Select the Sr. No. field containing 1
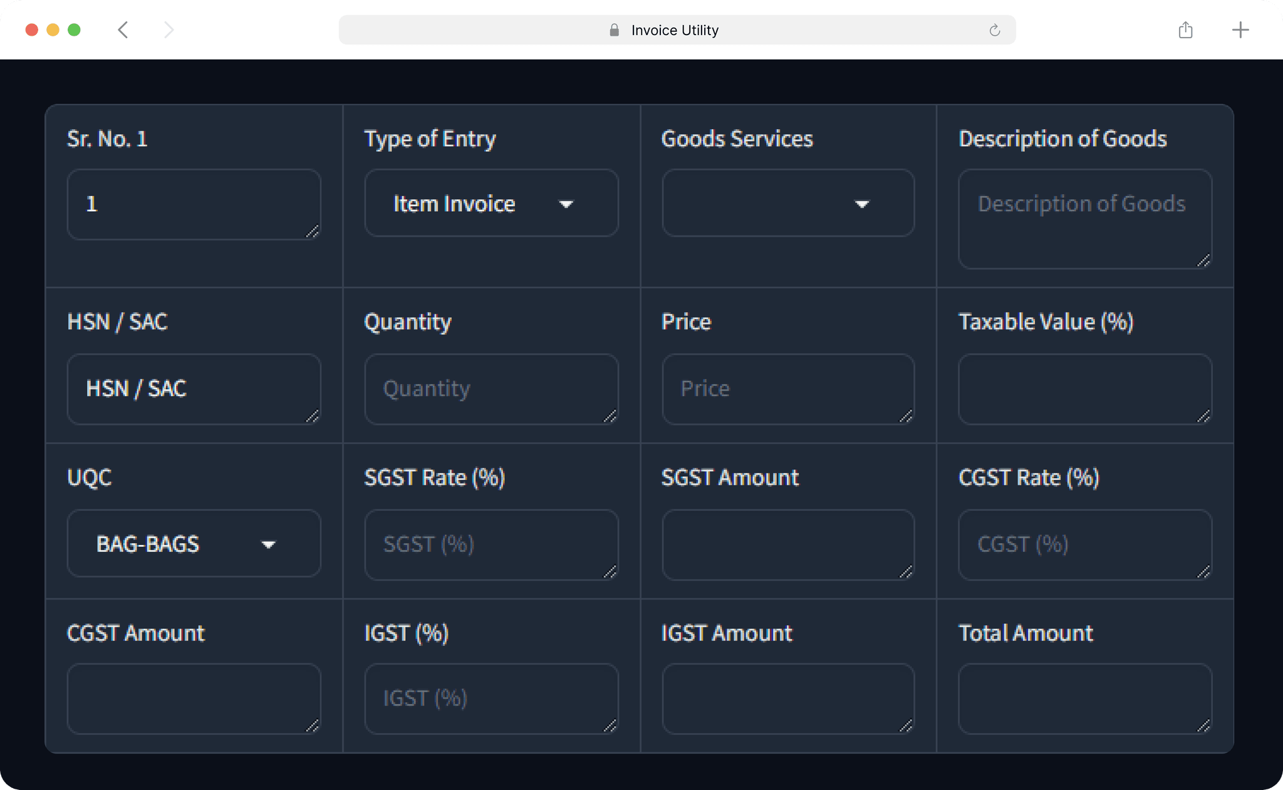 click(193, 203)
